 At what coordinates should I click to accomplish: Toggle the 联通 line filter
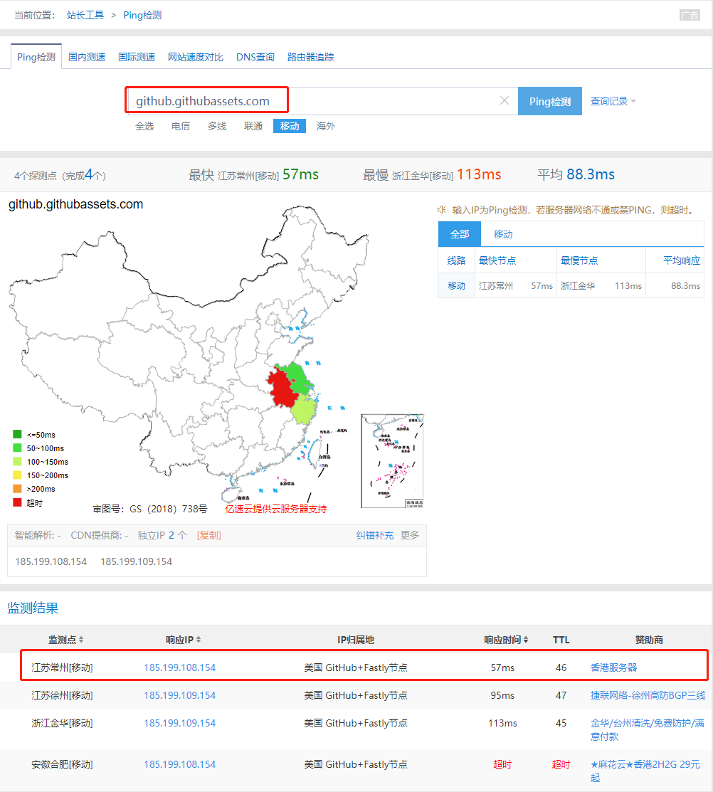(253, 126)
